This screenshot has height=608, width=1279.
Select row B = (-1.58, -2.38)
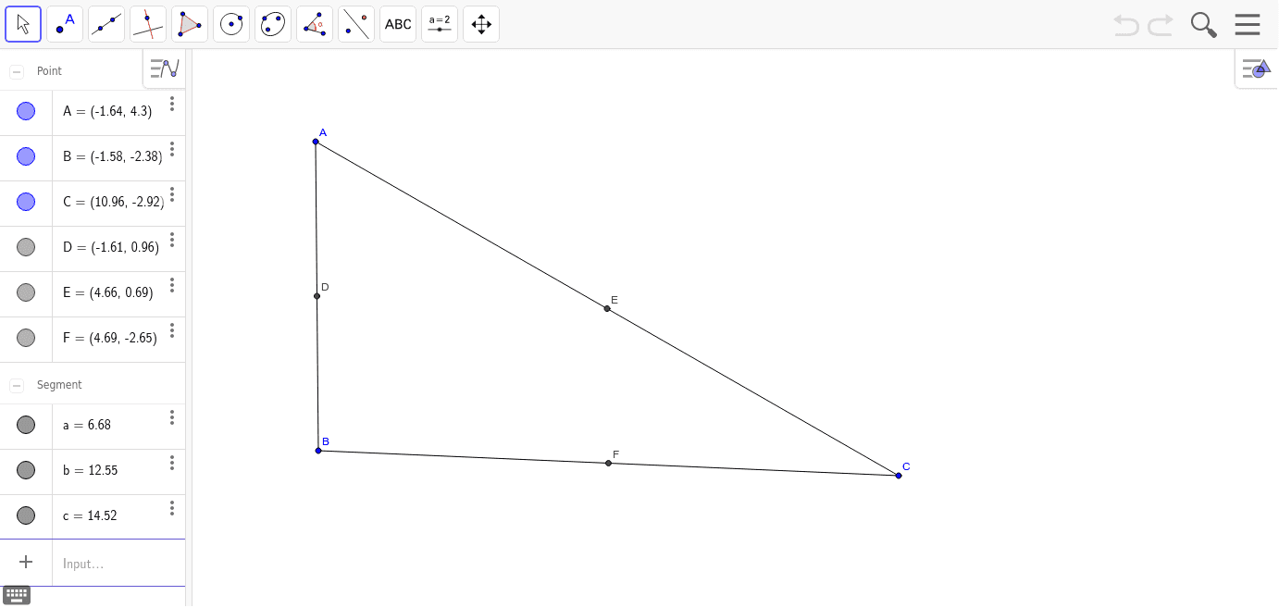[x=93, y=157]
